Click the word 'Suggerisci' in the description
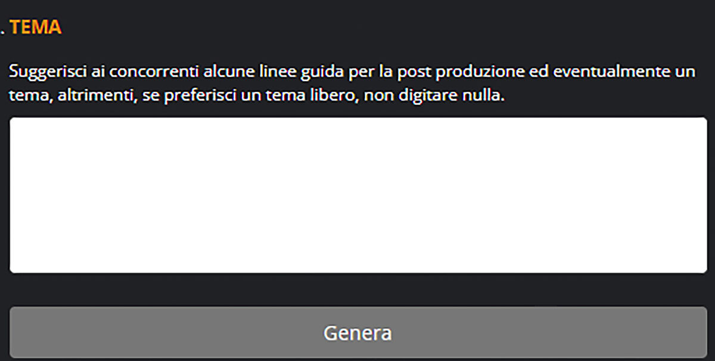715x361 pixels. tap(43, 73)
